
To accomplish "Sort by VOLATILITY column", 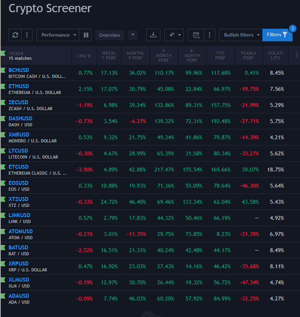I will [275, 55].
